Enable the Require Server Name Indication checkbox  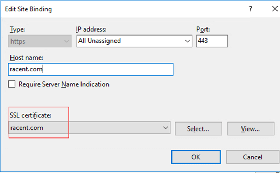(13, 84)
